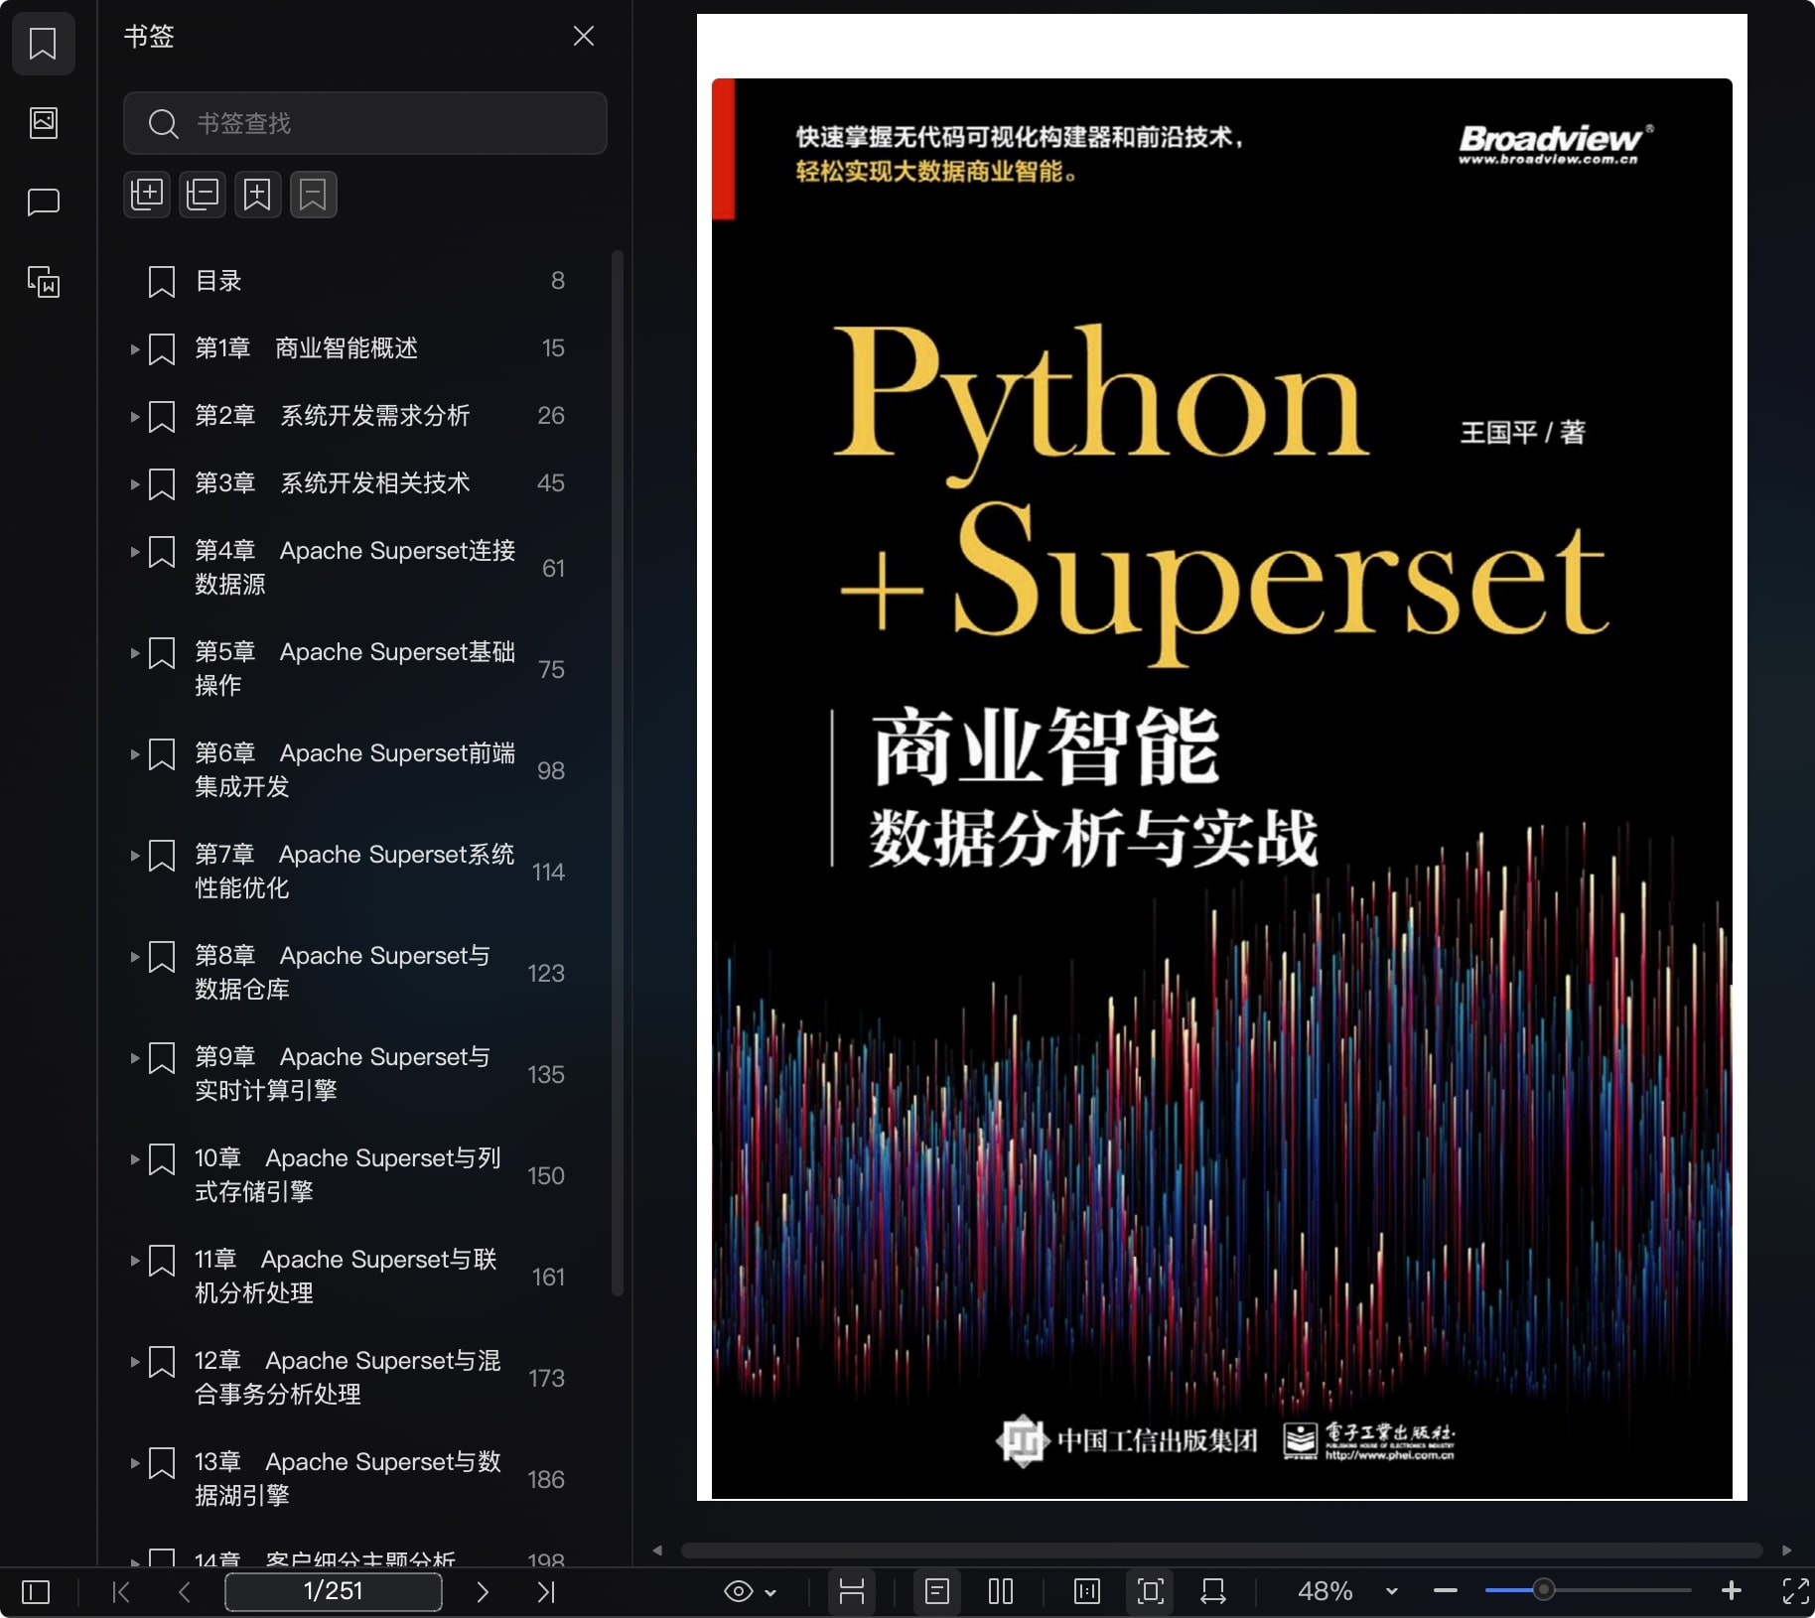Jump to 第2章 系统开发需求分析
The image size is (1815, 1618).
pyautogui.click(x=332, y=416)
